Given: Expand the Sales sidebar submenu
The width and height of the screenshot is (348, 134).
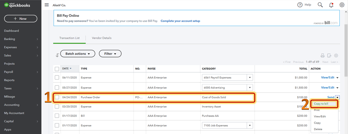Looking at the screenshot, I should (37, 56).
